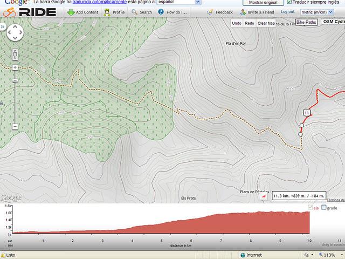
Task: Click the Clear Map button
Action: (266, 23)
